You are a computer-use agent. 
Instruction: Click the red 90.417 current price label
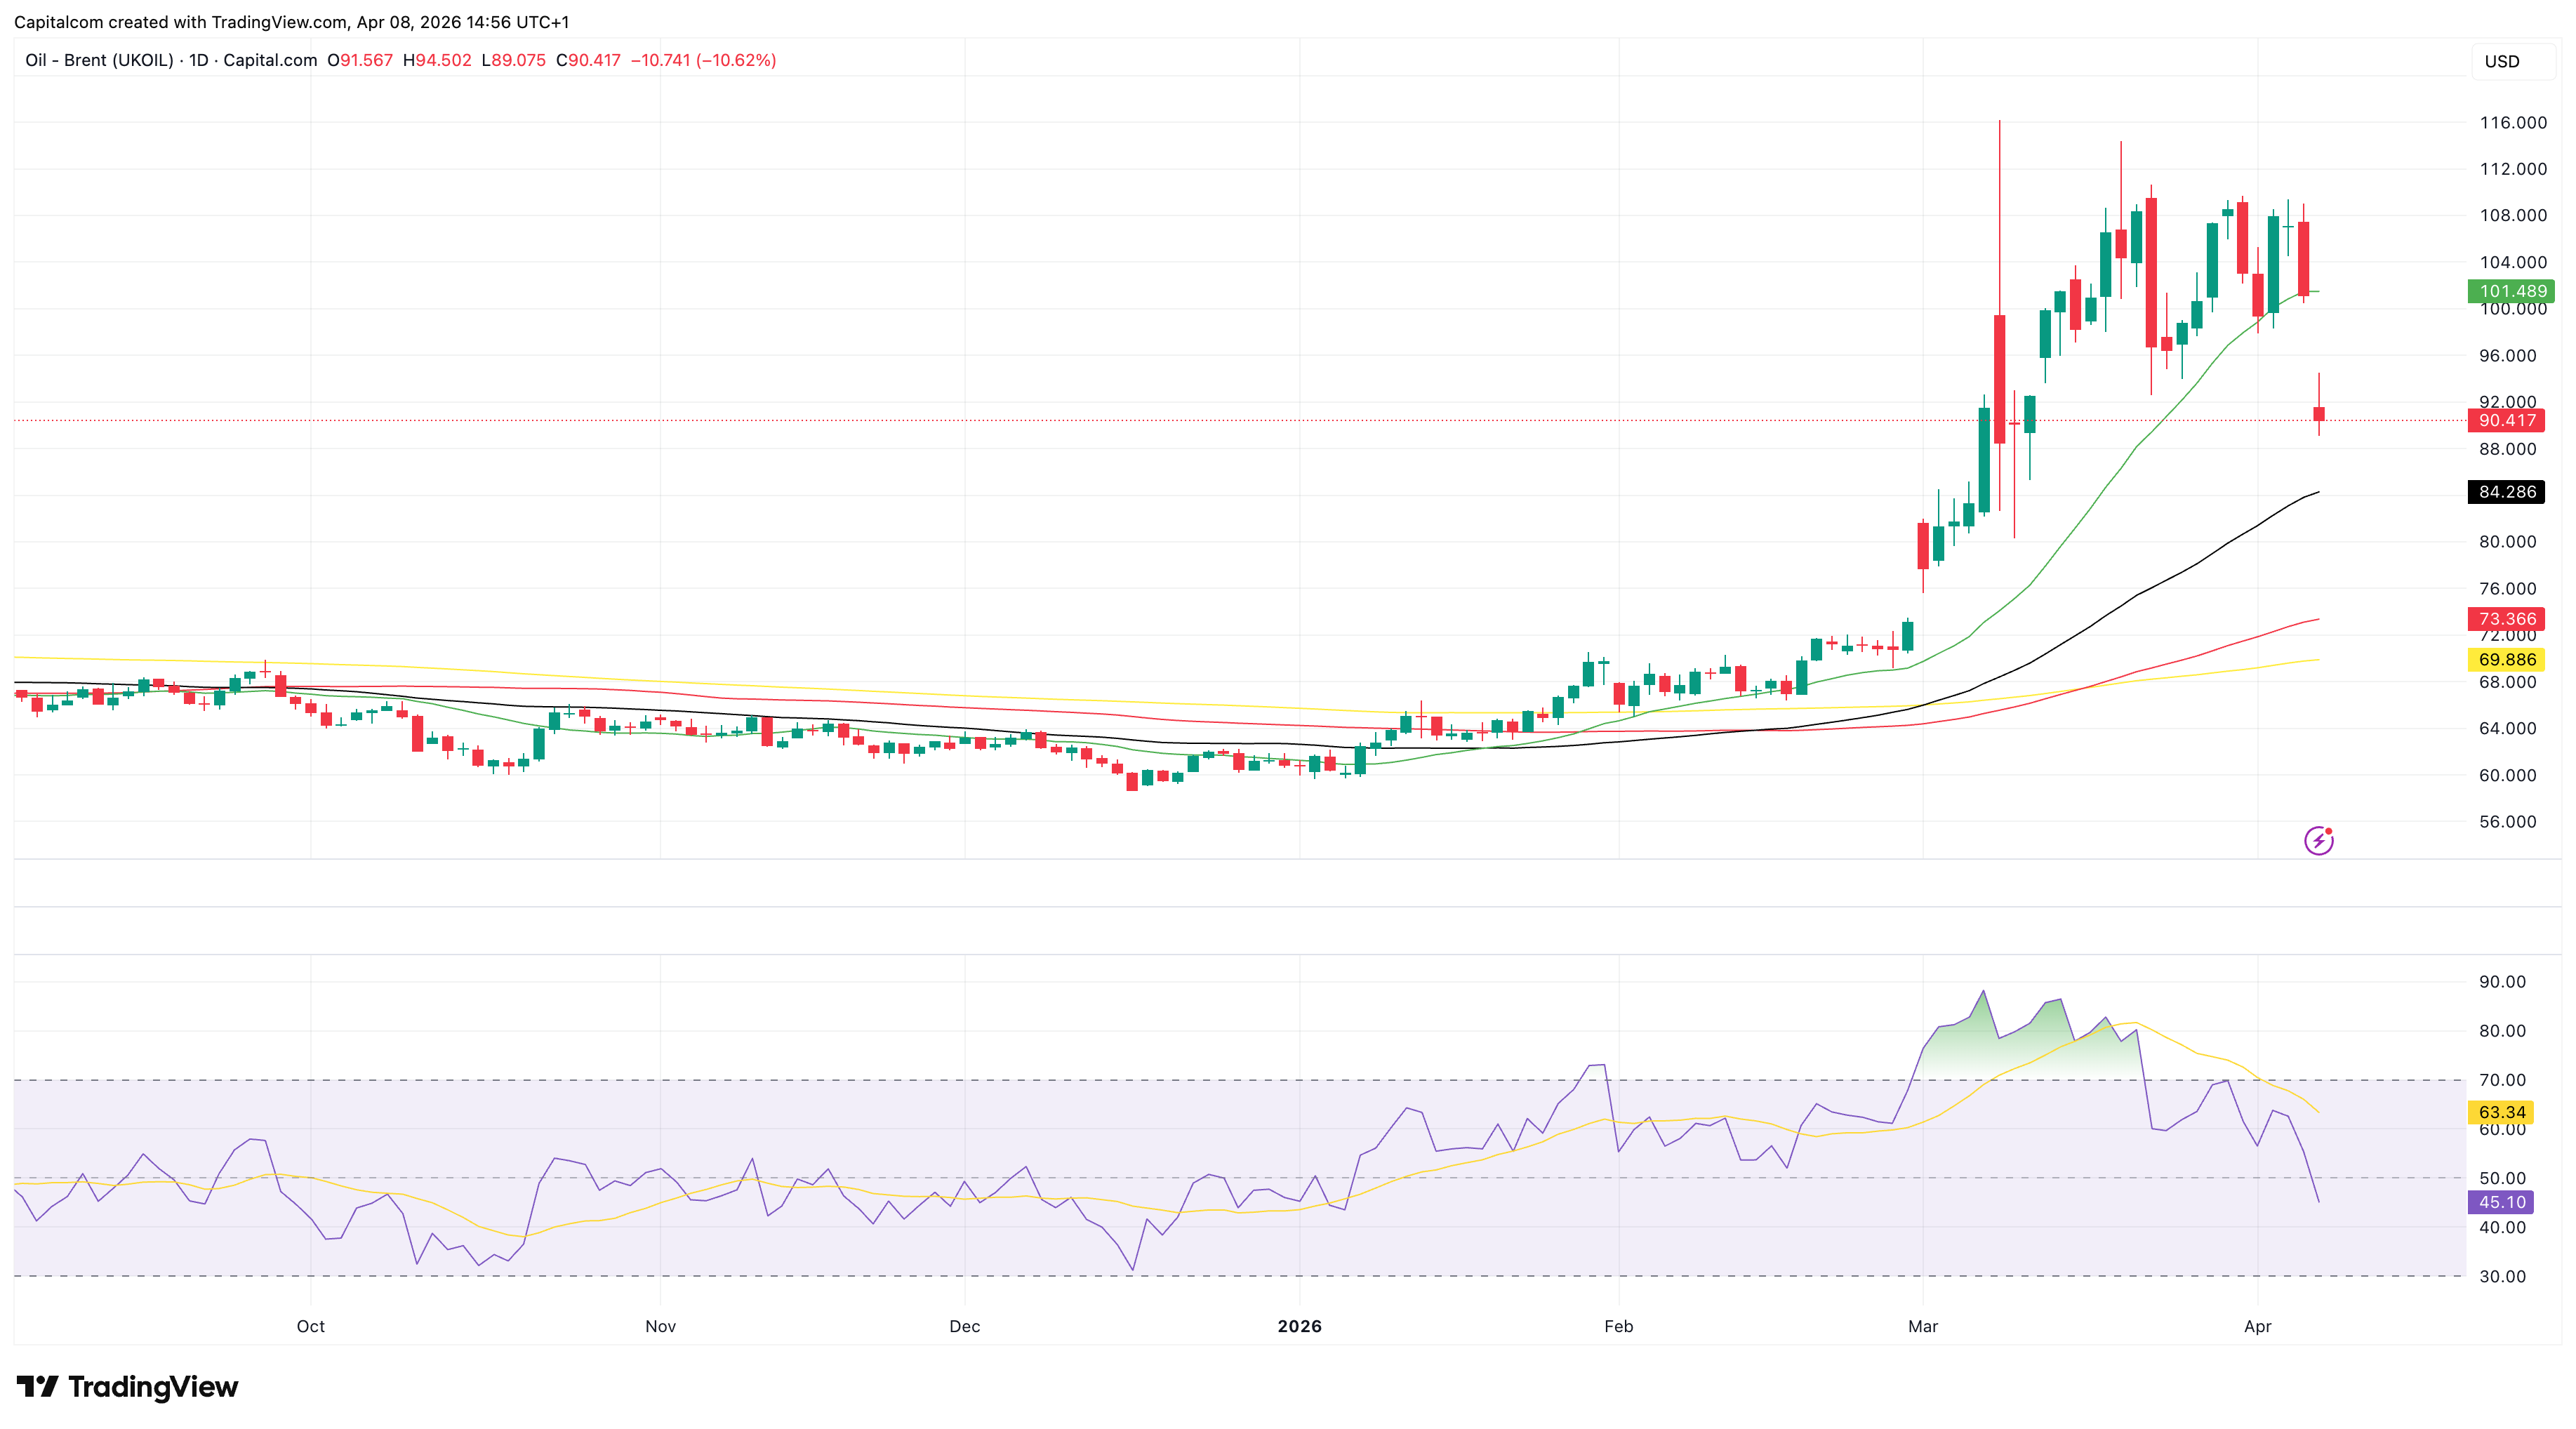pyautogui.click(x=2506, y=421)
